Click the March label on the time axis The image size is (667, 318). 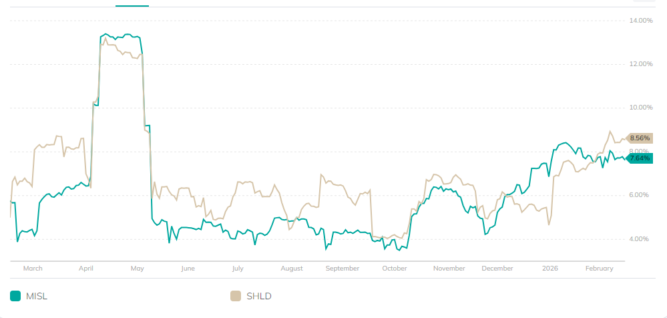click(33, 269)
